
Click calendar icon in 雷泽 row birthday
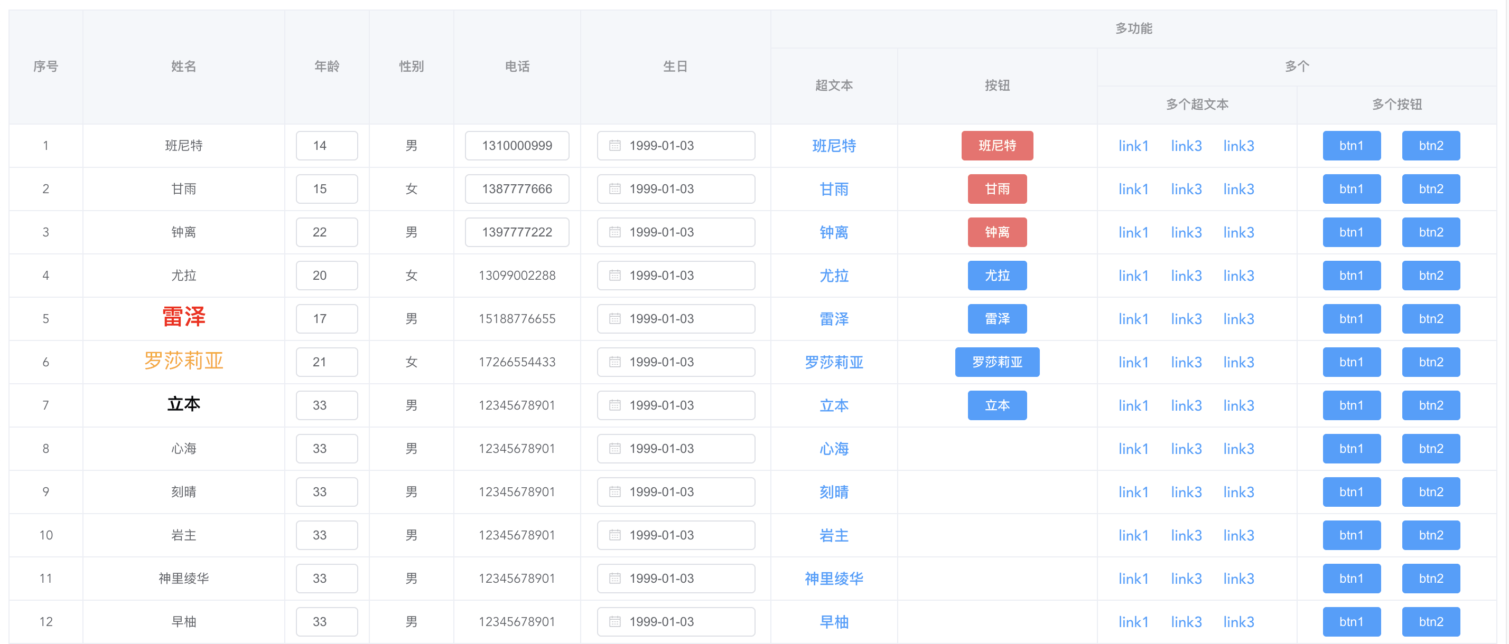click(614, 319)
